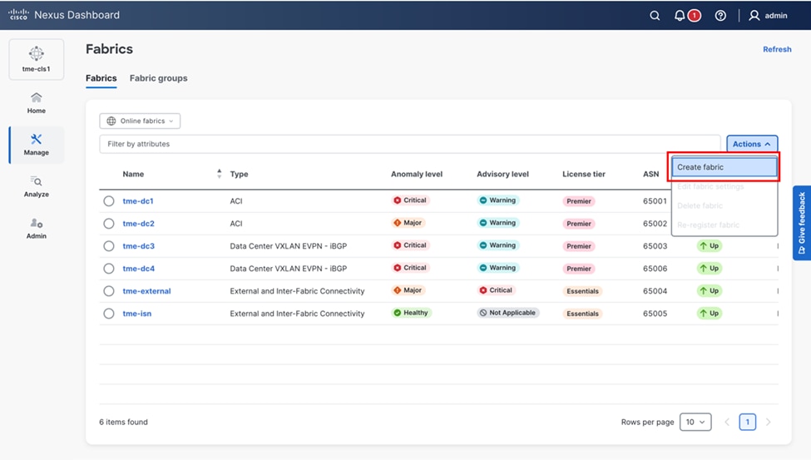Open Admin section in sidebar
Screen dimensions: 811x460
point(37,228)
